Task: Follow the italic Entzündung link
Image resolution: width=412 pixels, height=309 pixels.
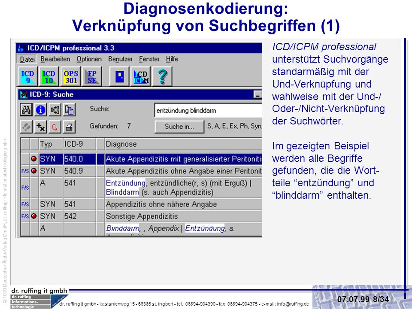Action: 205,228
